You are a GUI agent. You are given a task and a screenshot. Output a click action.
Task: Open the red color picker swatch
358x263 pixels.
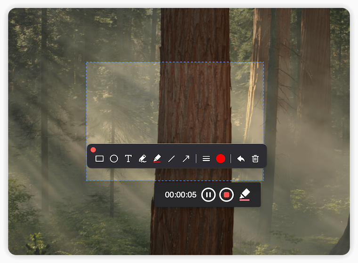tap(220, 159)
